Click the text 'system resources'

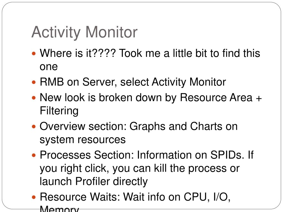tap(82, 139)
